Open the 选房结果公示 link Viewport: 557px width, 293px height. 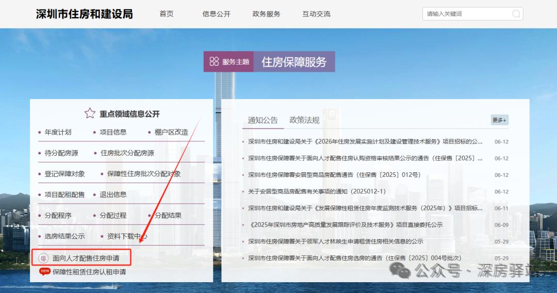[64, 236]
